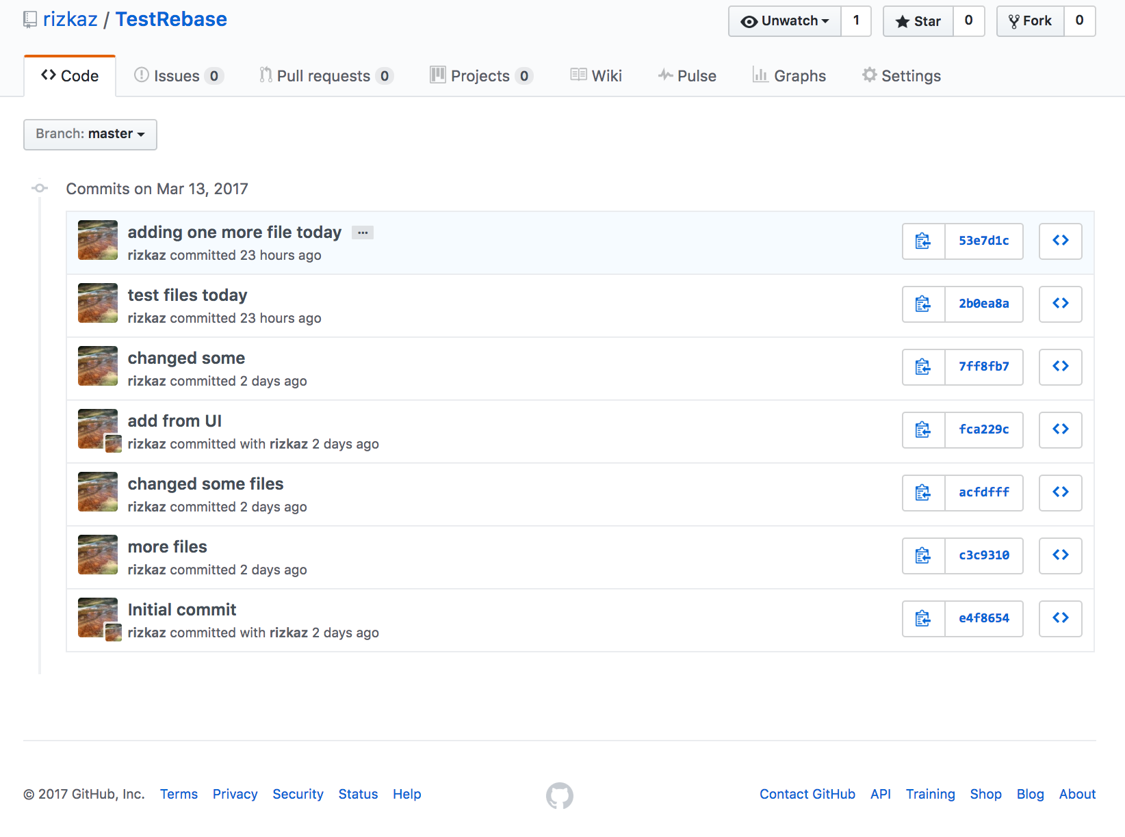
Task: Browse repository at 'add from UI' commit
Action: click(1061, 430)
